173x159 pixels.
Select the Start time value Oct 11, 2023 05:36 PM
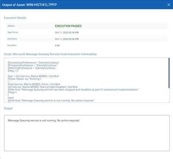tap(67, 33)
